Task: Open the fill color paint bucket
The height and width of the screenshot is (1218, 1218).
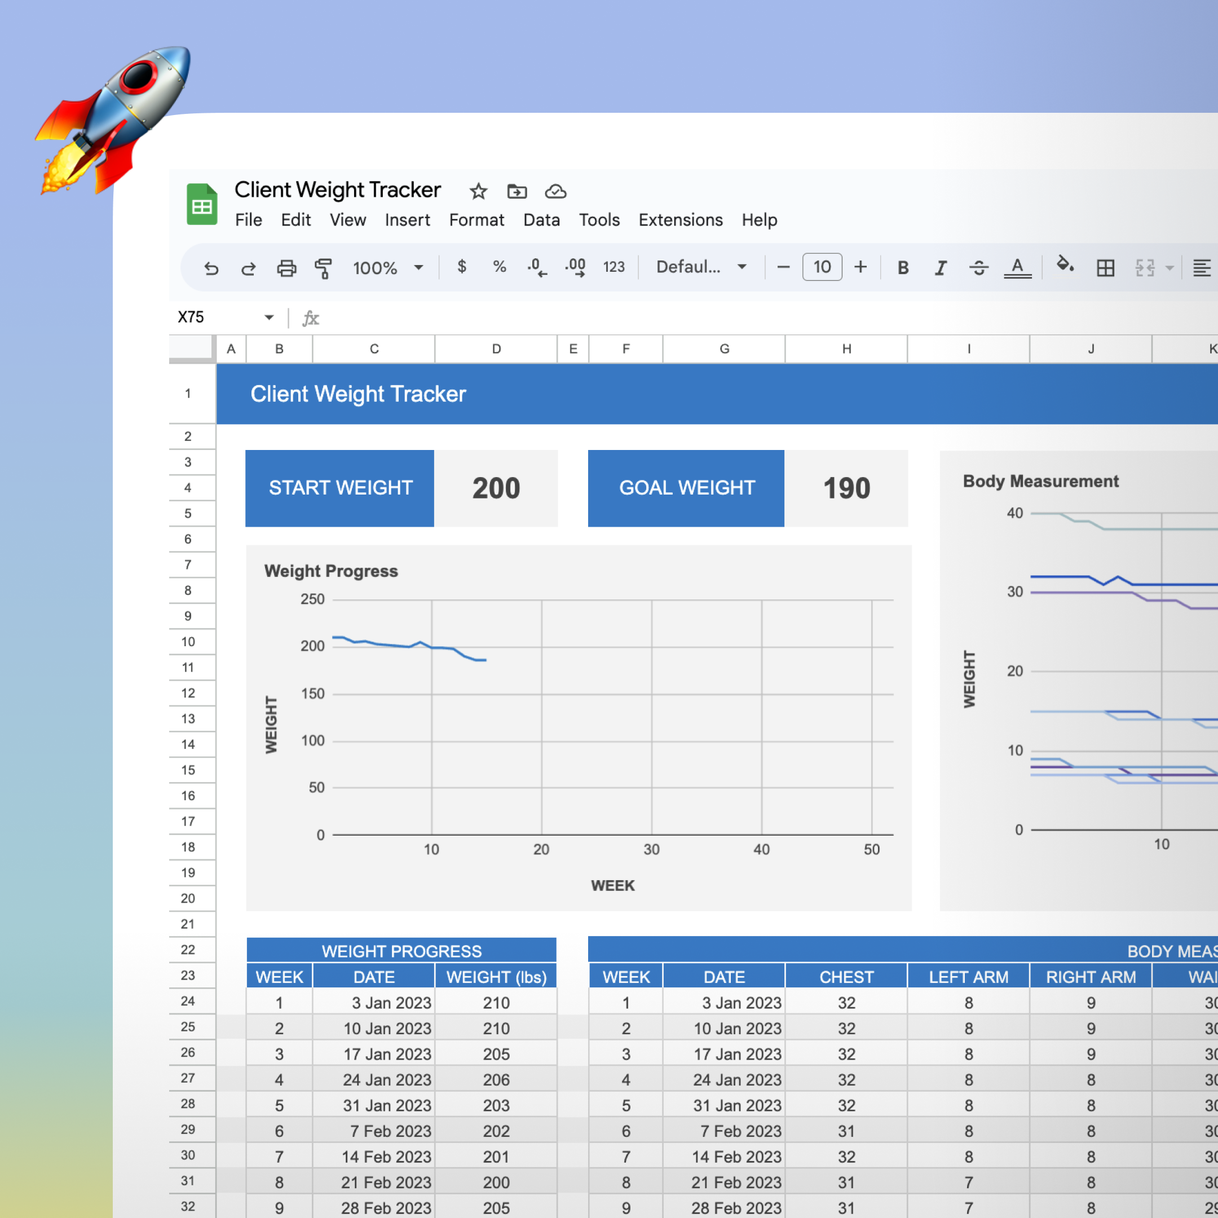Action: [1065, 265]
